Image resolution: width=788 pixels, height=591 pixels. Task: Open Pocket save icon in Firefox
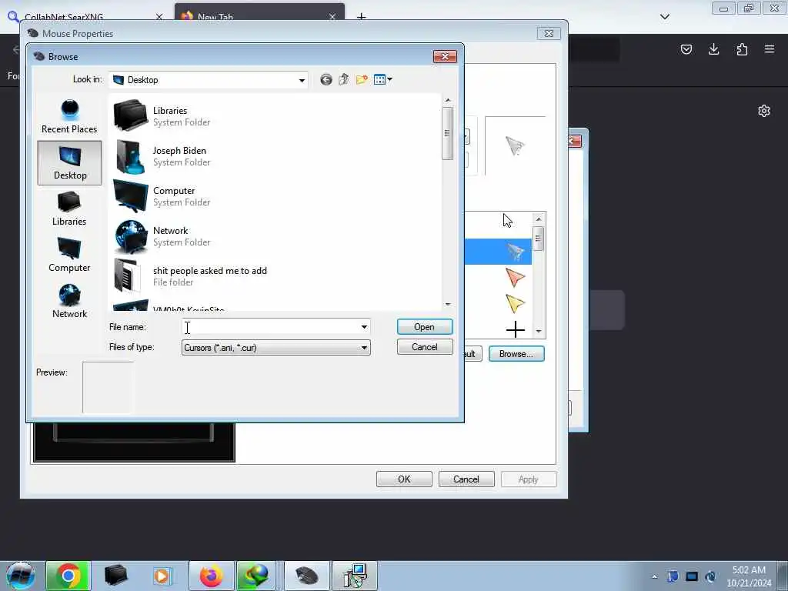click(686, 49)
